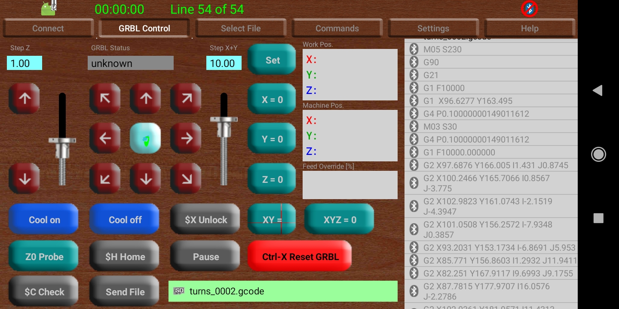Edit Step X+Y value 10.00

click(x=224, y=63)
